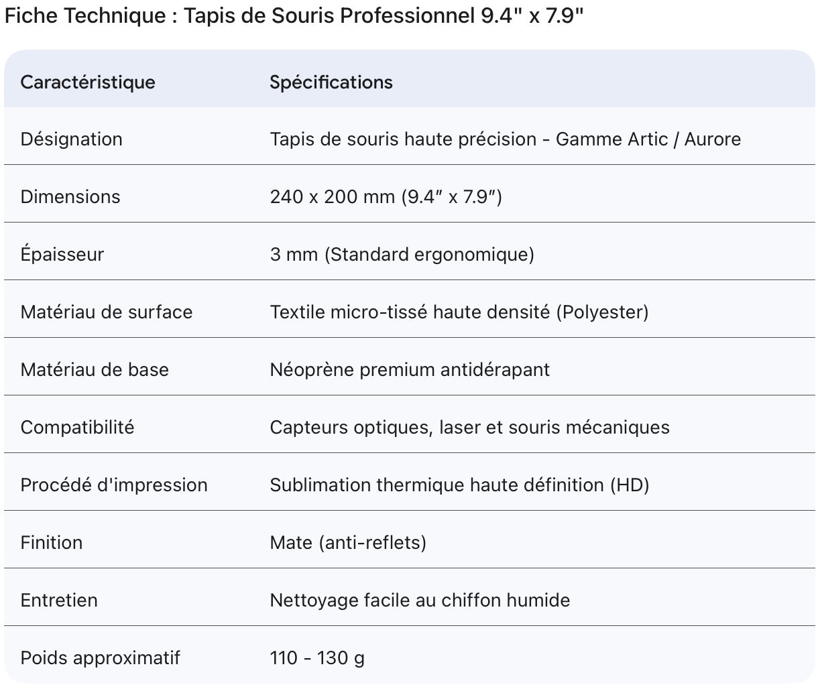Select the 'Désignation' row label
818x689 pixels.
72,139
